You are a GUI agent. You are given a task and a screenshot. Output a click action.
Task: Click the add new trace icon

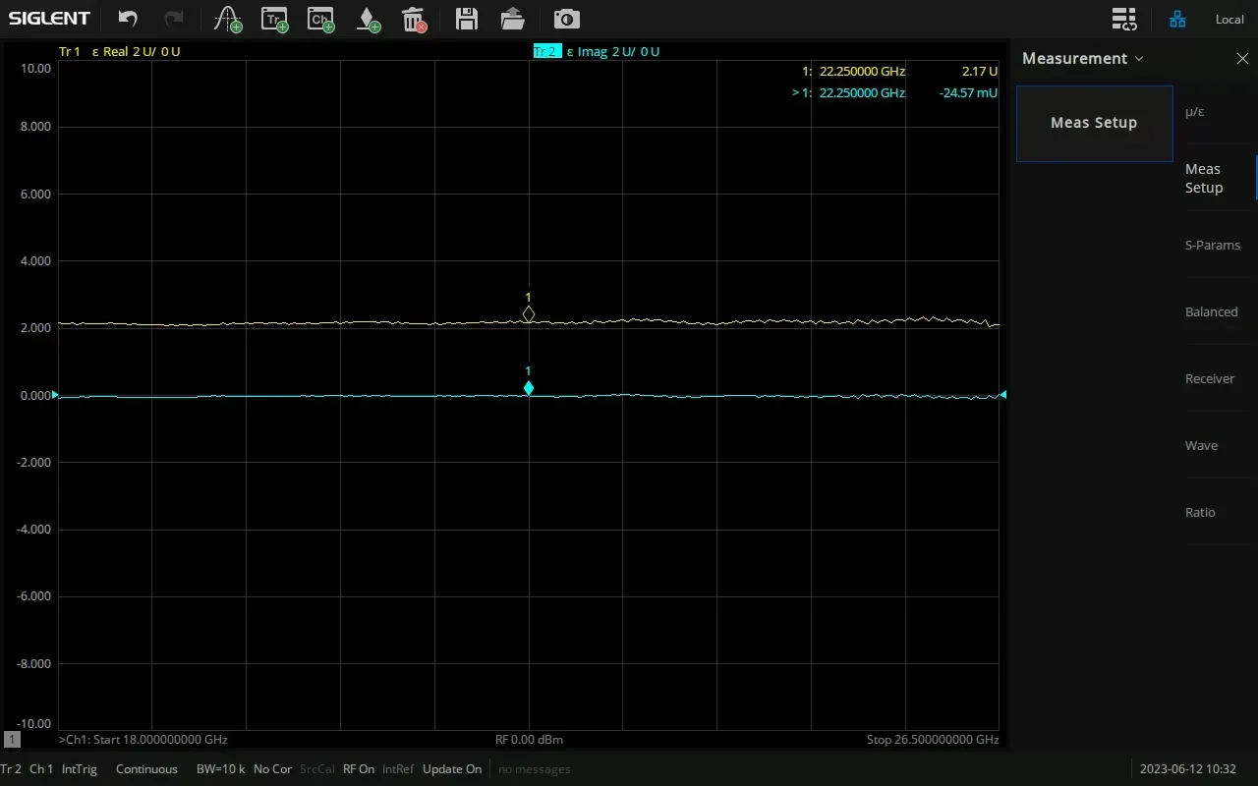pyautogui.click(x=274, y=19)
